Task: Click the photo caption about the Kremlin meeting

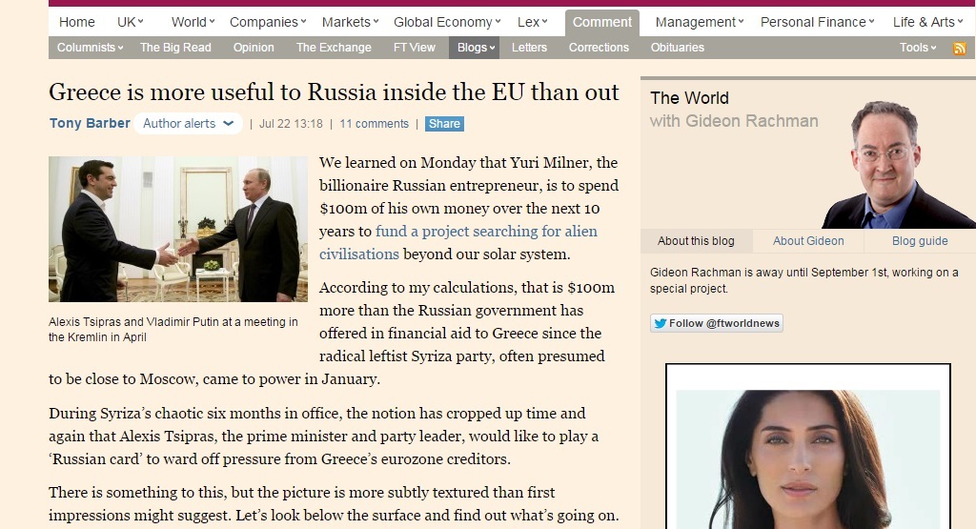Action: click(x=173, y=329)
